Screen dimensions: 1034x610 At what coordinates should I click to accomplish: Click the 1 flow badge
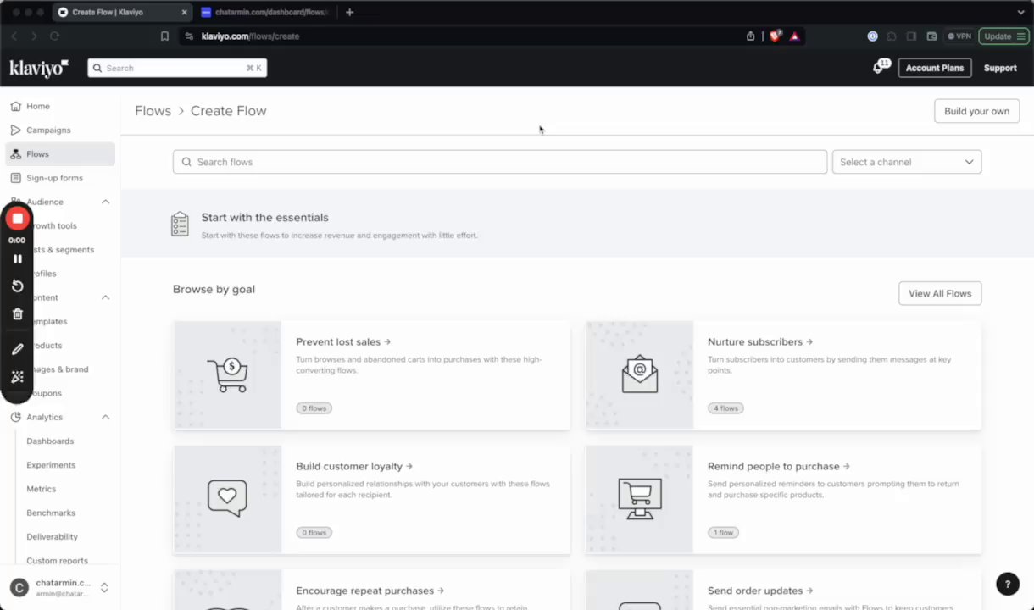723,533
